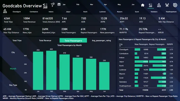
Task: Click the Total row value 176998
Action: point(145,90)
